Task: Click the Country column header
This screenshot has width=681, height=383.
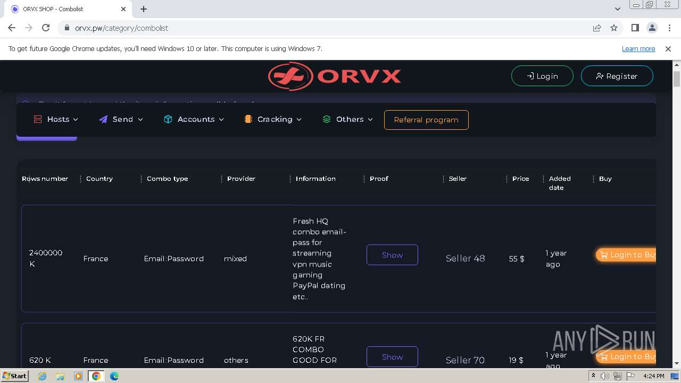Action: click(99, 179)
